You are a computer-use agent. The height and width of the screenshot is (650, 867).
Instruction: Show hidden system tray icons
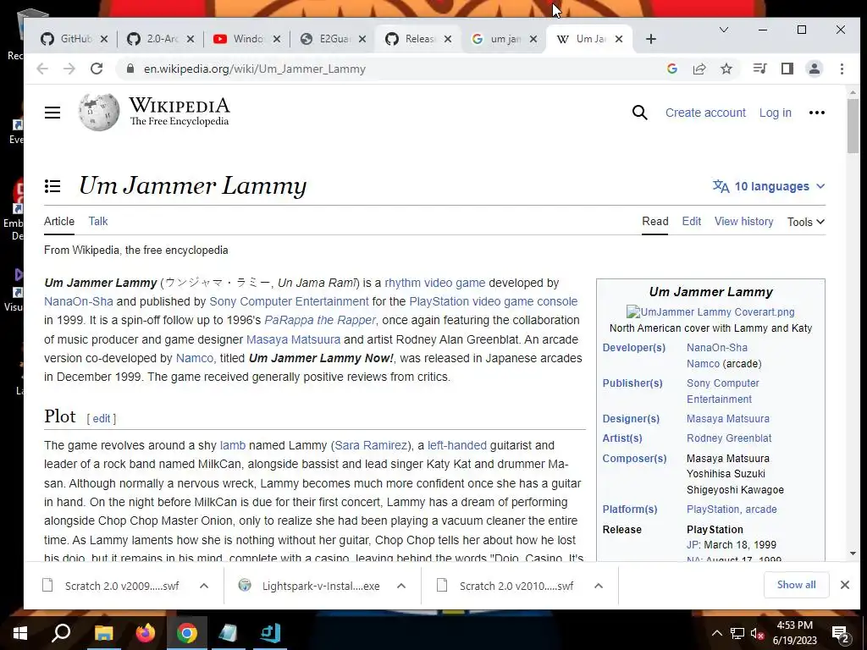point(716,633)
